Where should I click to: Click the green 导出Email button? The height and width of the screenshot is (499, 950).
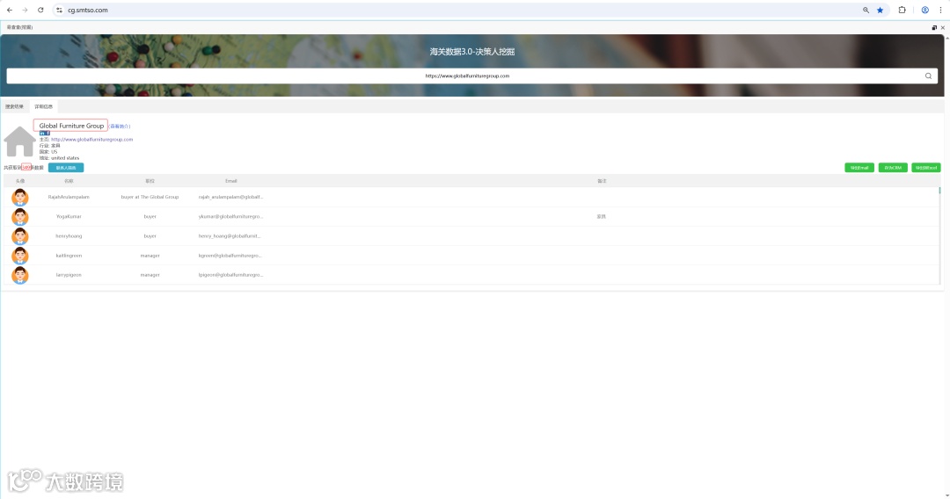pos(859,168)
